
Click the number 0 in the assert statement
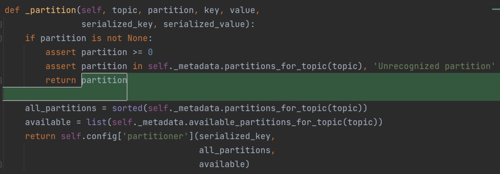click(150, 52)
